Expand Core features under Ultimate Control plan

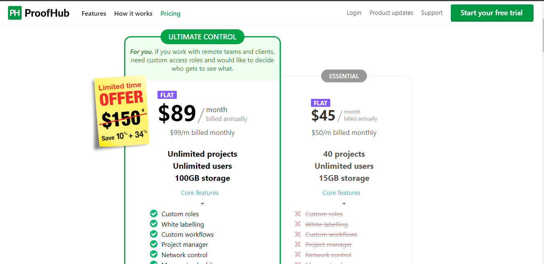tap(200, 193)
